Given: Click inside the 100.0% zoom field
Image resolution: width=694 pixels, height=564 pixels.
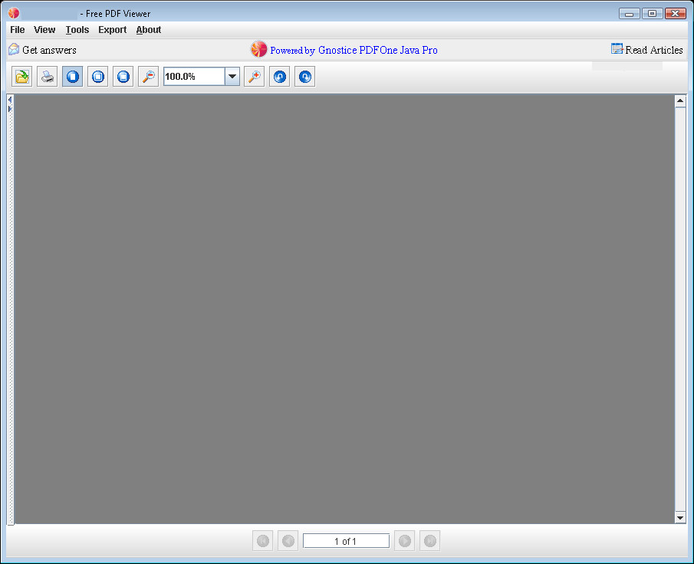Looking at the screenshot, I should click(x=194, y=77).
